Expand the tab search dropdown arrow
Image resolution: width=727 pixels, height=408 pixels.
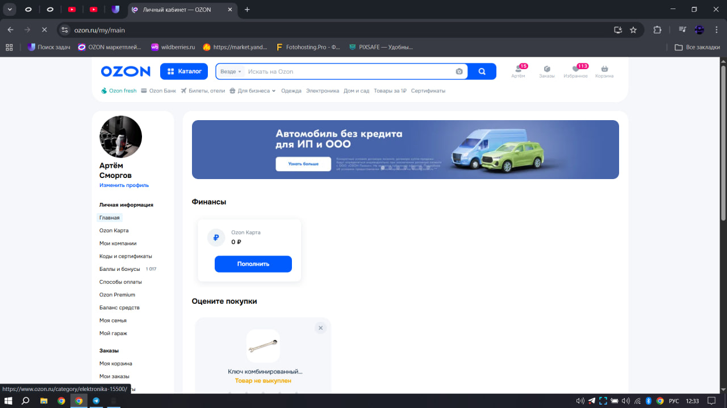coord(10,10)
